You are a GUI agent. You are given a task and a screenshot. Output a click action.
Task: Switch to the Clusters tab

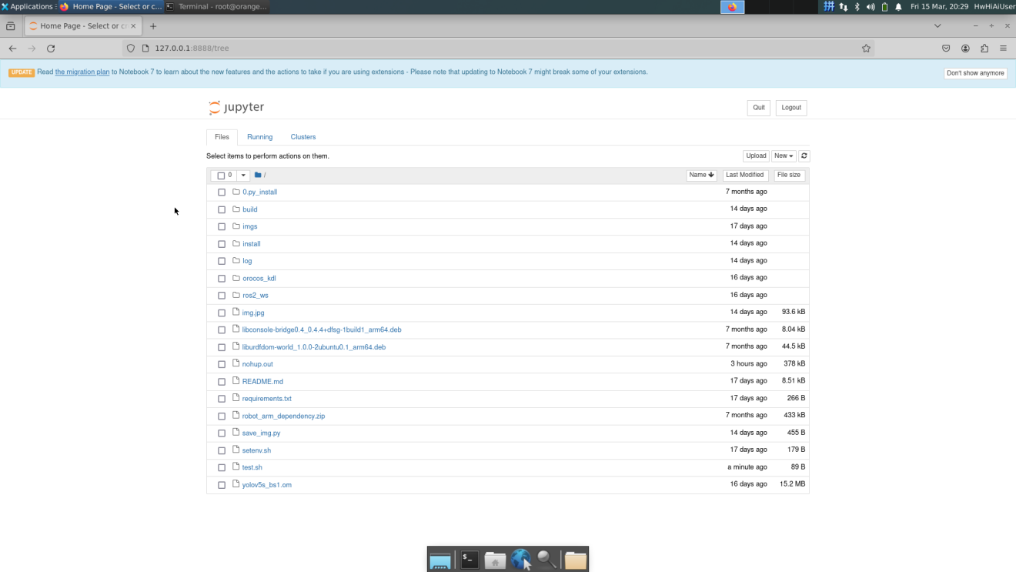coord(303,137)
